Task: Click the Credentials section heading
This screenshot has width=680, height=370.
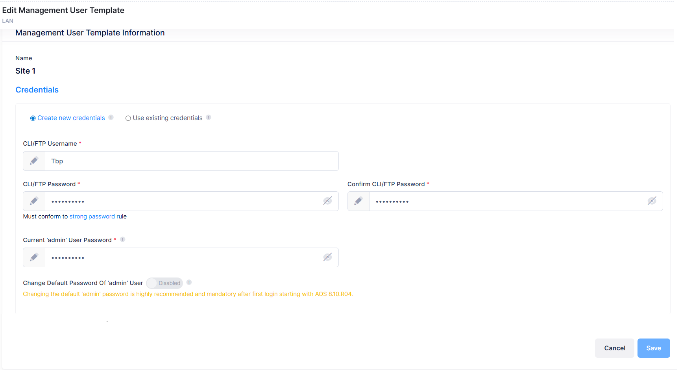Action: (37, 90)
